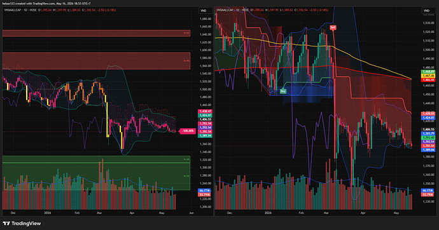
Task: Click the 1,467.46 yellow price tag
Action: point(428,76)
